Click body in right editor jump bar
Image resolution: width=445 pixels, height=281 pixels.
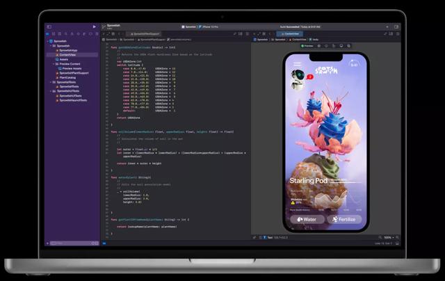(x=314, y=40)
